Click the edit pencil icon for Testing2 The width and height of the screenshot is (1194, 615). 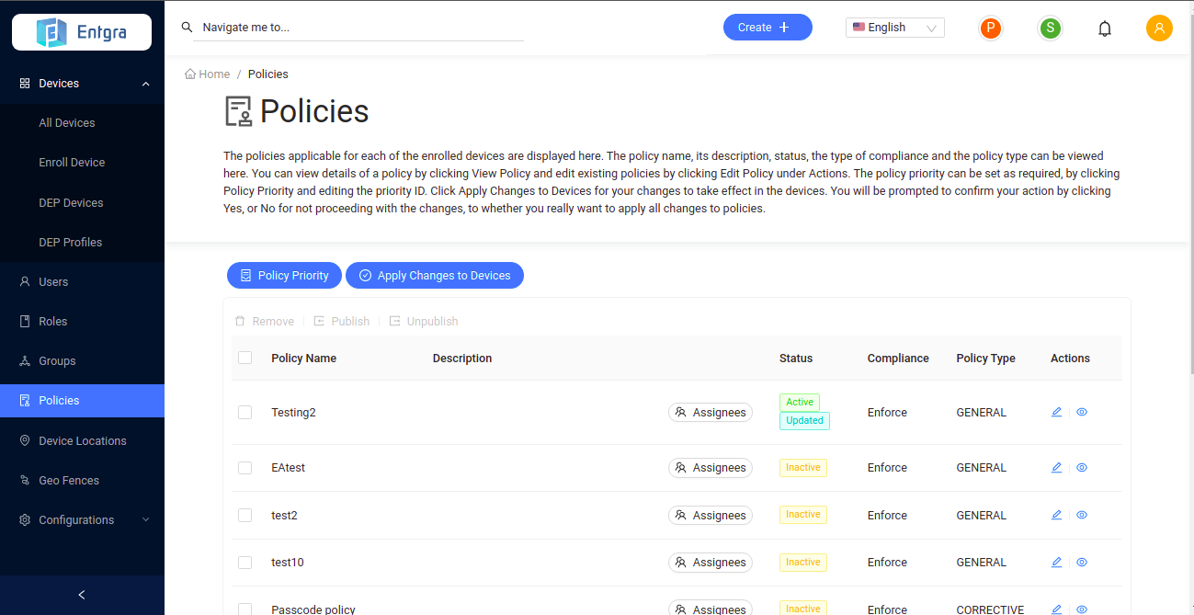pyautogui.click(x=1056, y=413)
